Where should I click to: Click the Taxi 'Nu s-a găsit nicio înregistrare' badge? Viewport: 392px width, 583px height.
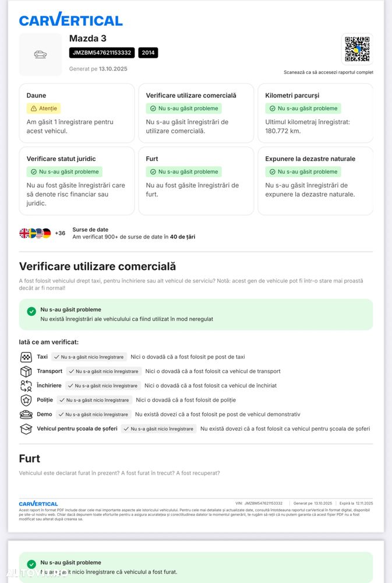click(89, 357)
